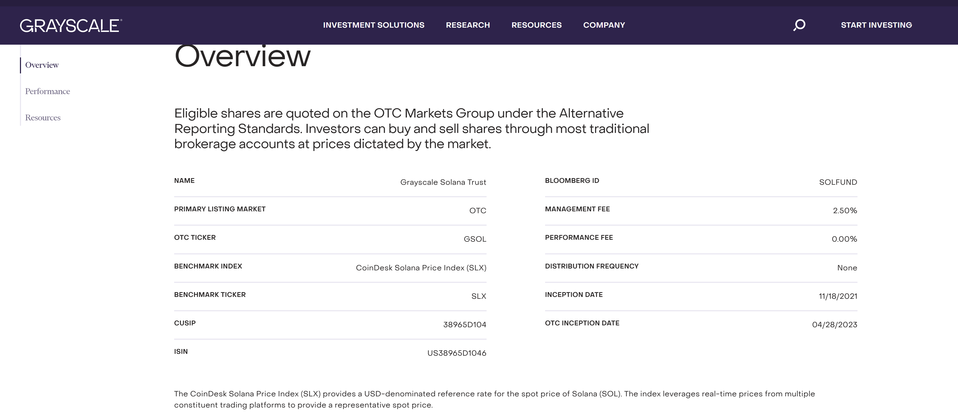Image resolution: width=958 pixels, height=420 pixels.
Task: Click the inception date 11/18/2021
Action: [838, 296]
